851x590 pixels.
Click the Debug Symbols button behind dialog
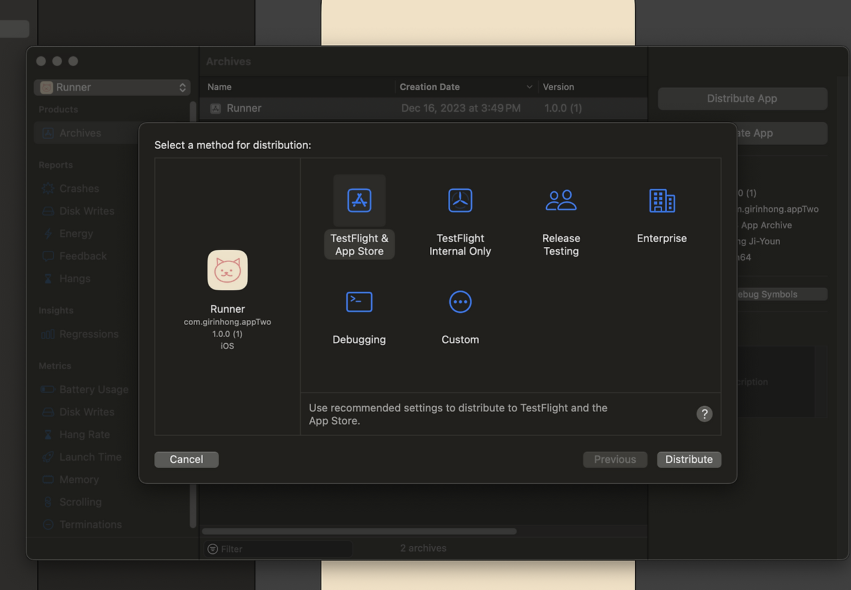tap(782, 294)
